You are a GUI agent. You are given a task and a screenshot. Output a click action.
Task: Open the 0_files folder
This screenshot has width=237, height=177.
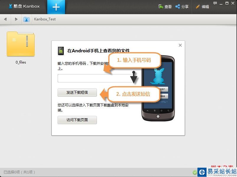tap(21, 44)
